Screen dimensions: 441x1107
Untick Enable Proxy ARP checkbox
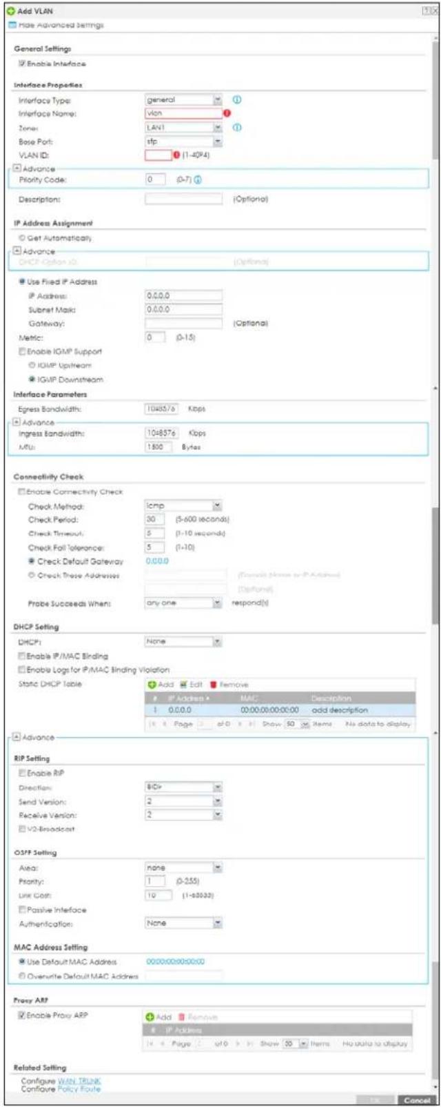pyautogui.click(x=22, y=1015)
